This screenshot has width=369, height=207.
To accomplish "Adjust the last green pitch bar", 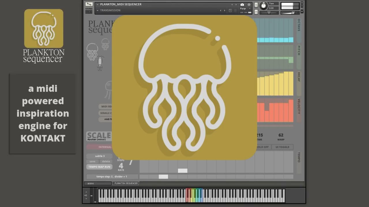I will tap(291, 60).
